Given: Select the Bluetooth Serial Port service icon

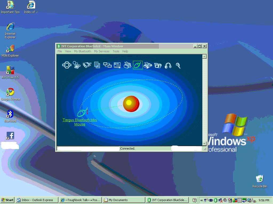Looking at the screenshot, I should pos(87,65).
